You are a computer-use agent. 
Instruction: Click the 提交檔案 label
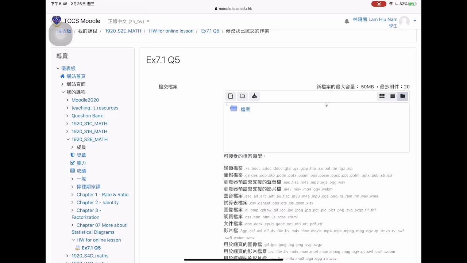tap(168, 87)
